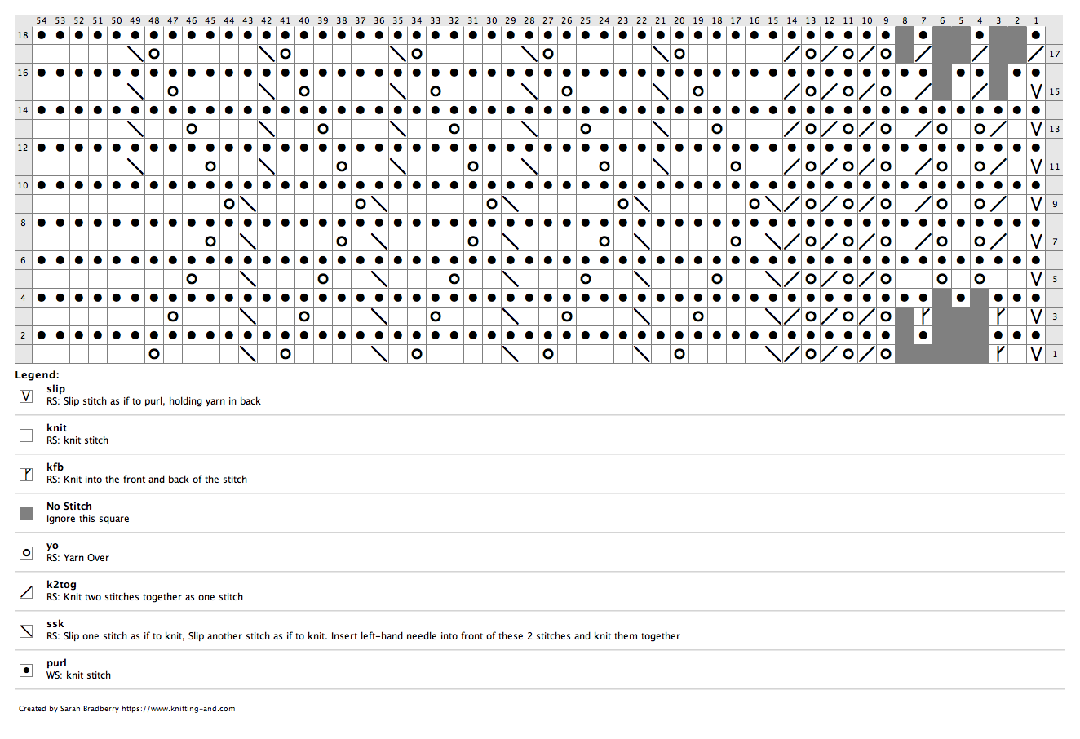
Task: Click the yarn over circle legend icon
Action: (26, 553)
